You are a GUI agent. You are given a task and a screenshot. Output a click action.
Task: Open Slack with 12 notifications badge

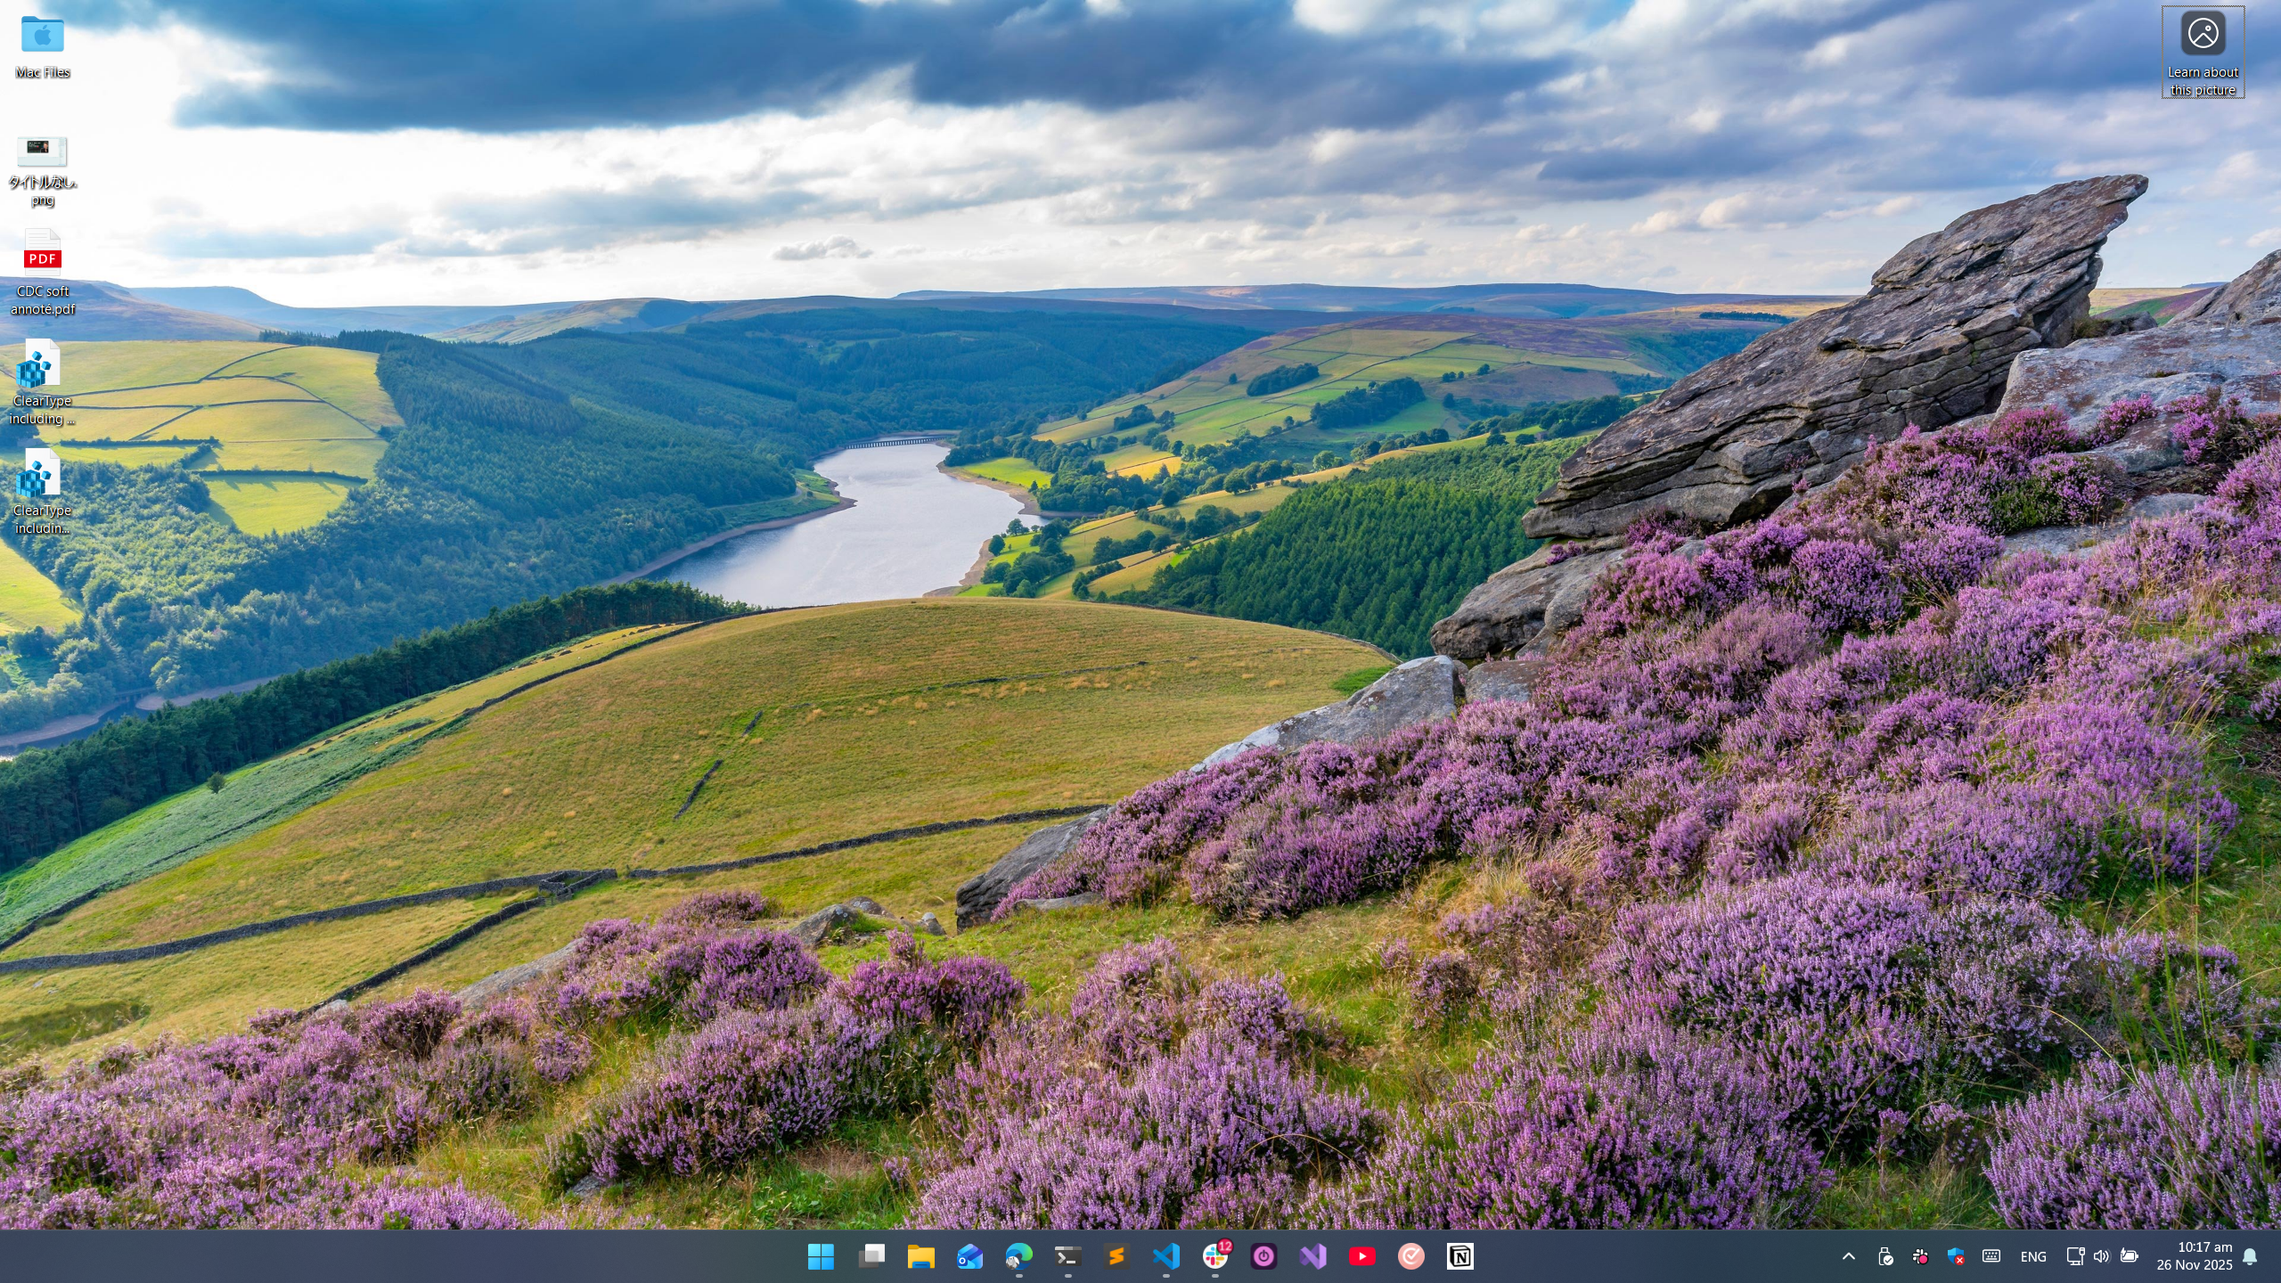1215,1256
